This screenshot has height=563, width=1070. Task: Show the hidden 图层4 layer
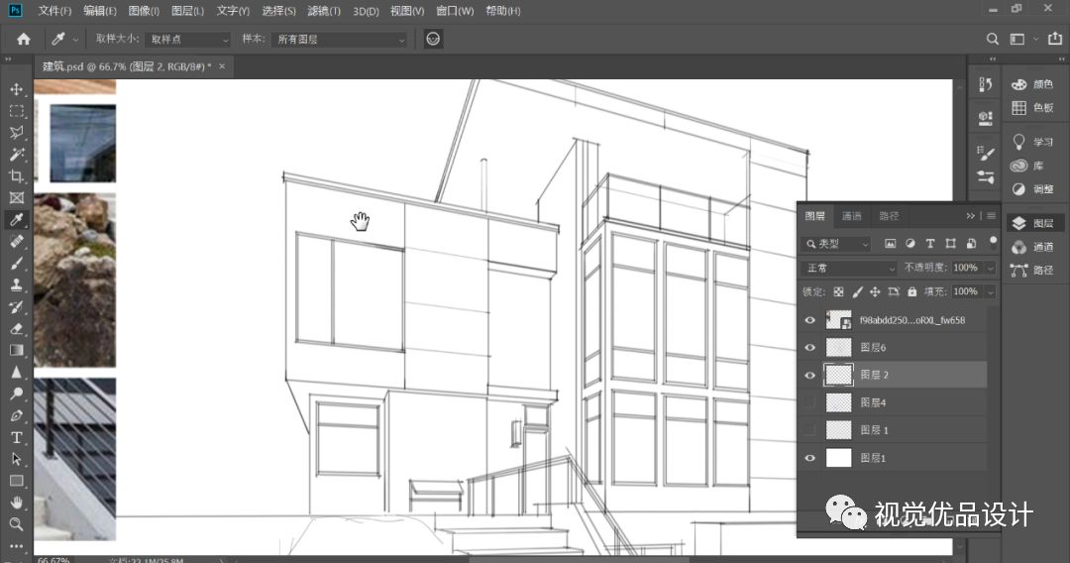coord(810,402)
